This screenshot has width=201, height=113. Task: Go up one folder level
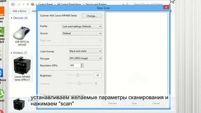28,4
